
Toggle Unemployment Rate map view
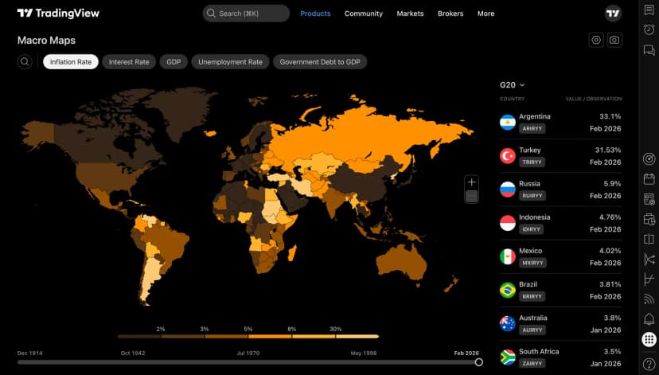230,62
